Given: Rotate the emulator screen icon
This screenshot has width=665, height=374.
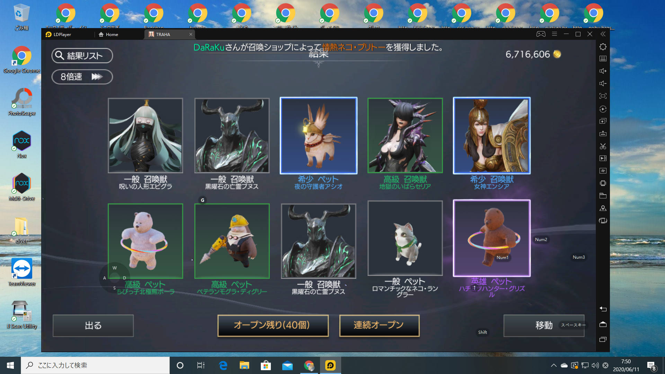Looking at the screenshot, I should (603, 221).
